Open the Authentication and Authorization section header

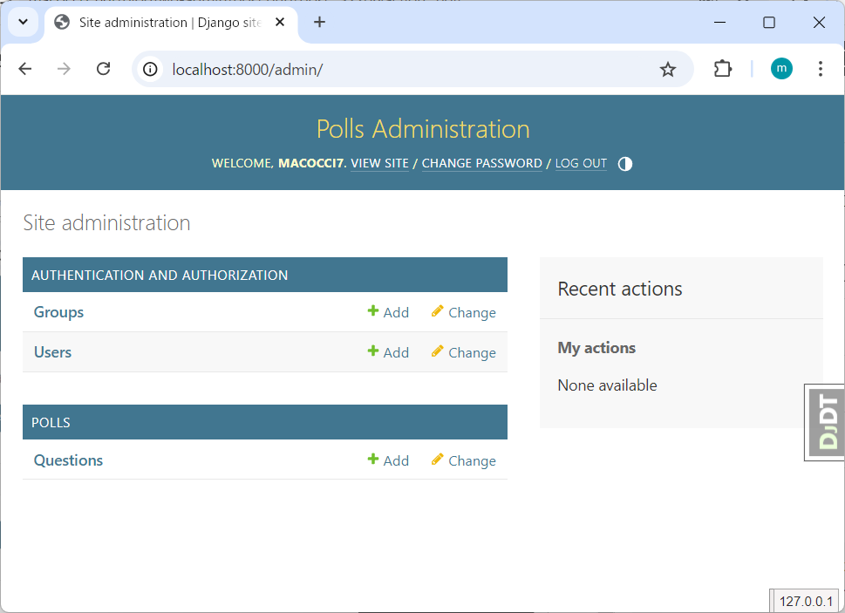pos(160,275)
